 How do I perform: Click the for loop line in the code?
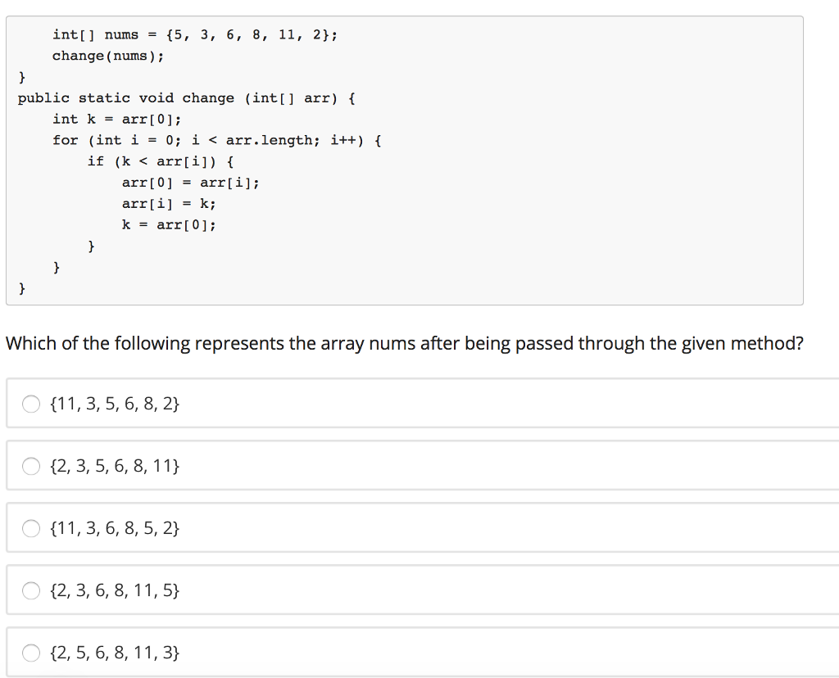(217, 140)
